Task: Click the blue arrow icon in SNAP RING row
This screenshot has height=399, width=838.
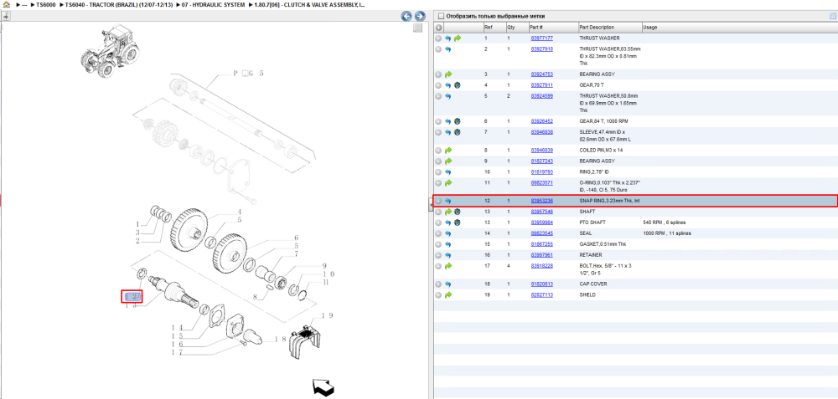Action: click(x=447, y=201)
